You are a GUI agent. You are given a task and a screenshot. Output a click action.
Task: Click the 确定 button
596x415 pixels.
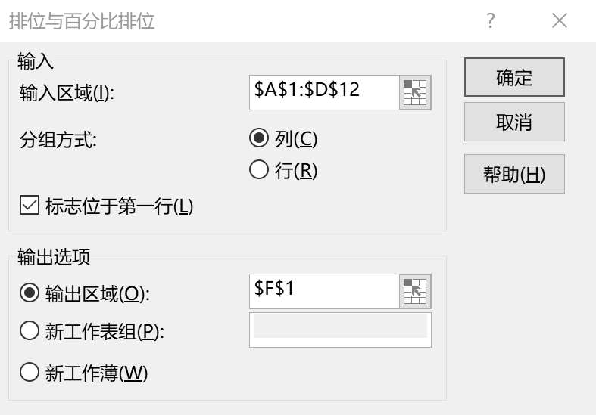(x=514, y=77)
